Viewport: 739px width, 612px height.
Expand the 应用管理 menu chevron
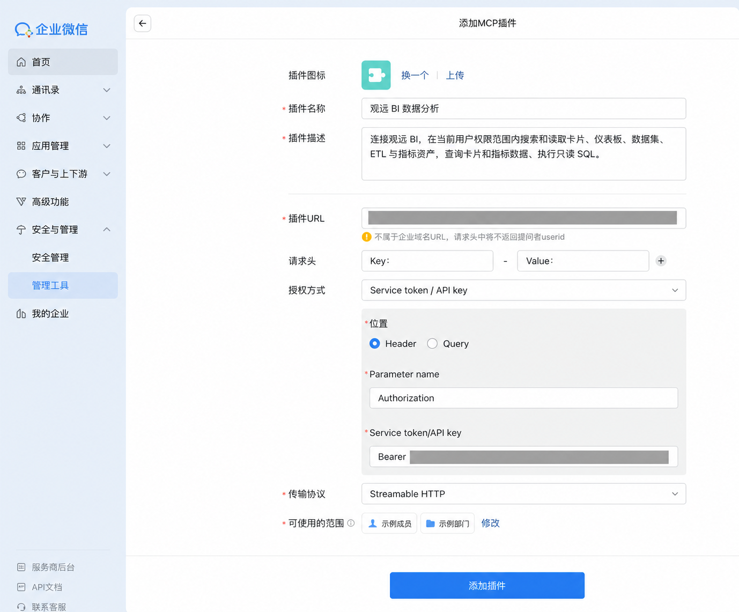point(107,146)
